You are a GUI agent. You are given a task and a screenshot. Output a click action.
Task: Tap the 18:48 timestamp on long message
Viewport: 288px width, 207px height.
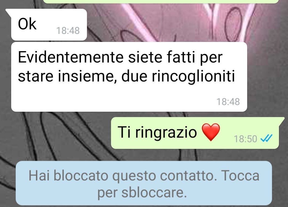(228, 101)
